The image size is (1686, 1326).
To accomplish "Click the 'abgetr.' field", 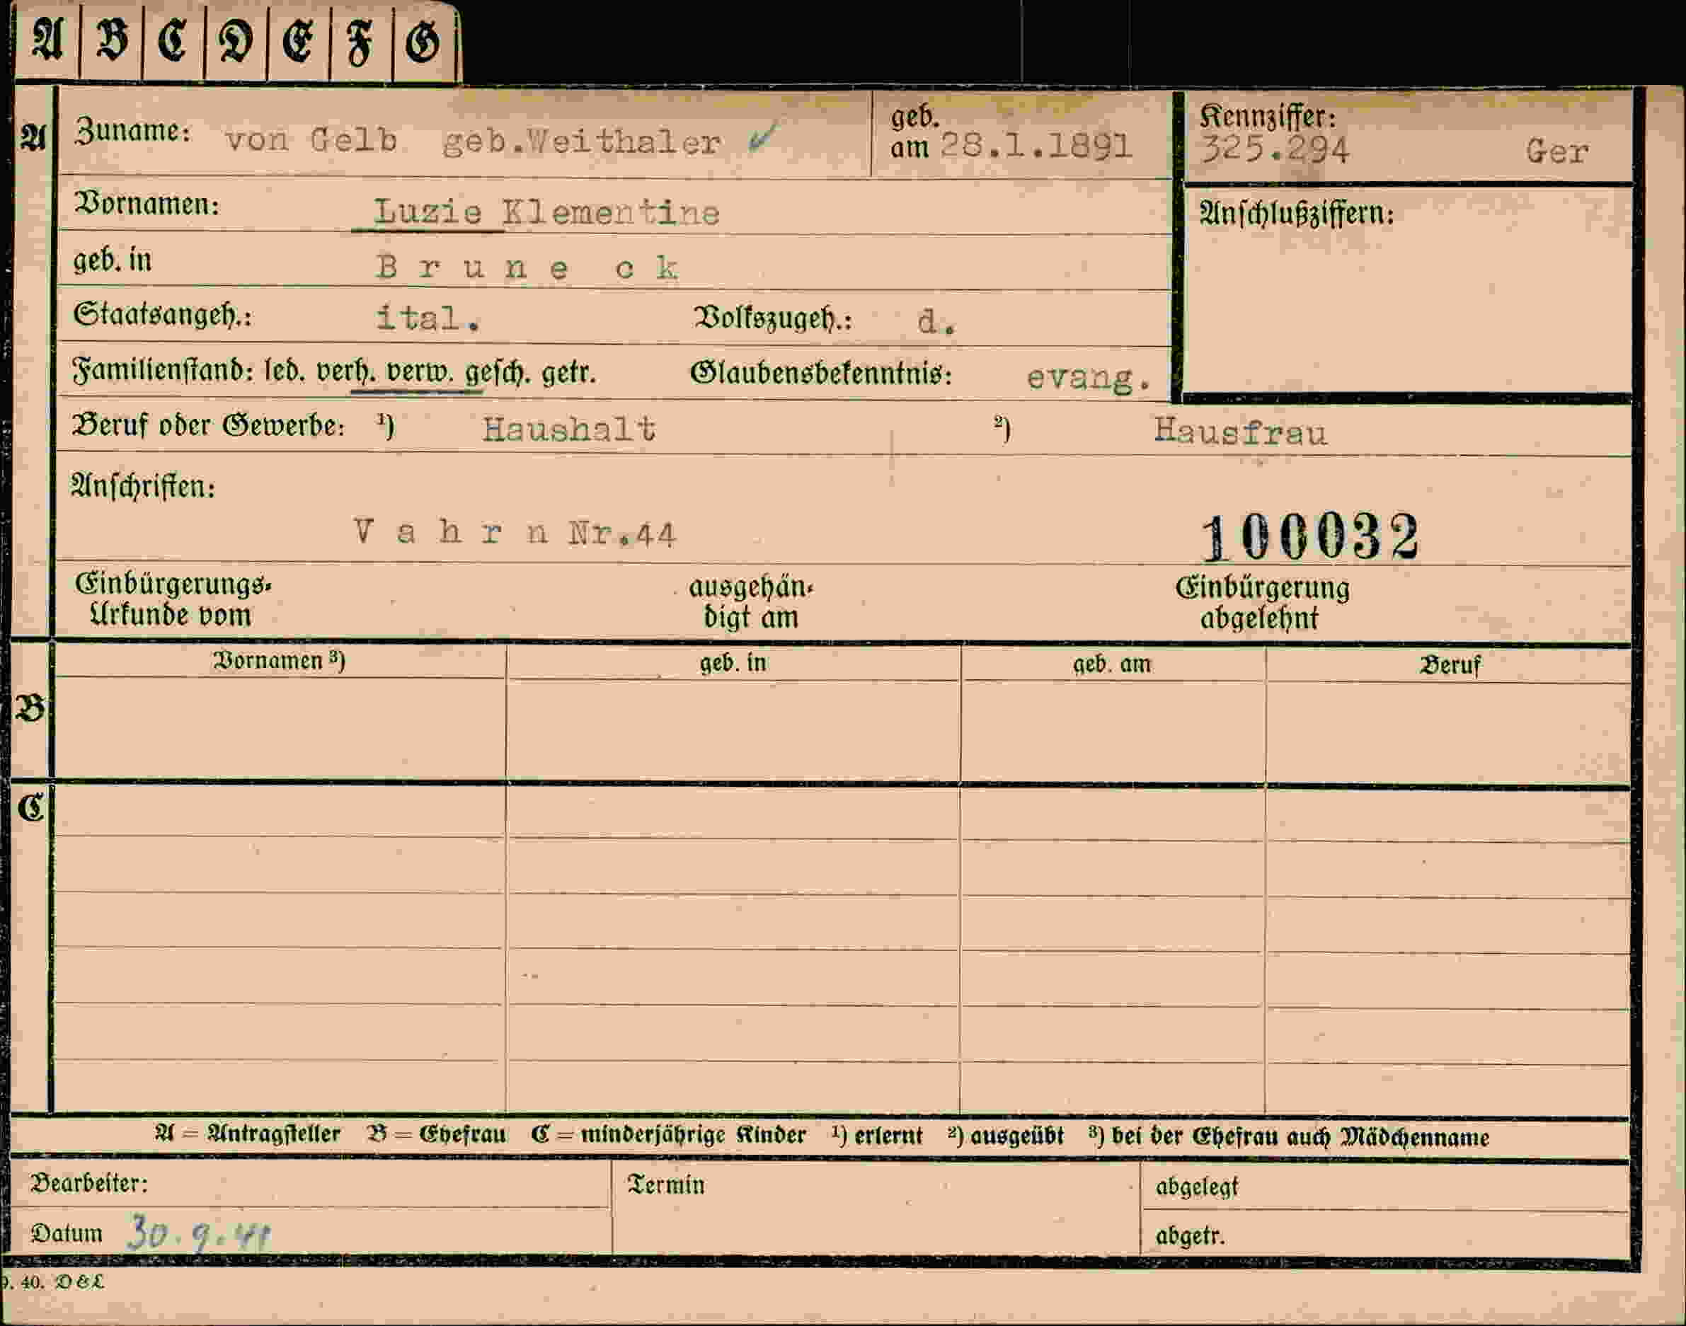I will click(x=1385, y=1235).
